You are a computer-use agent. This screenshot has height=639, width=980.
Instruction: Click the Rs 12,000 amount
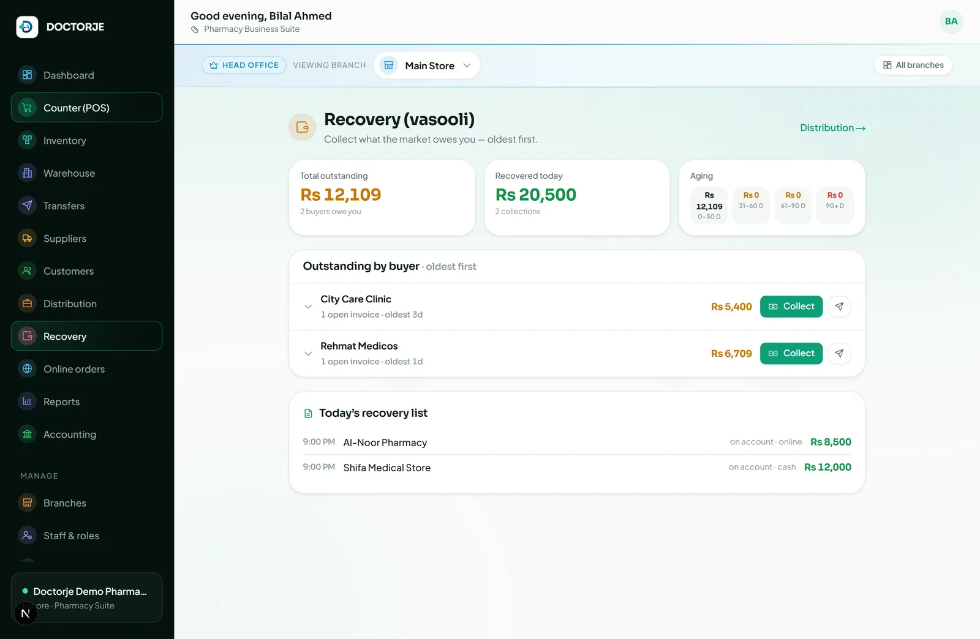(827, 467)
